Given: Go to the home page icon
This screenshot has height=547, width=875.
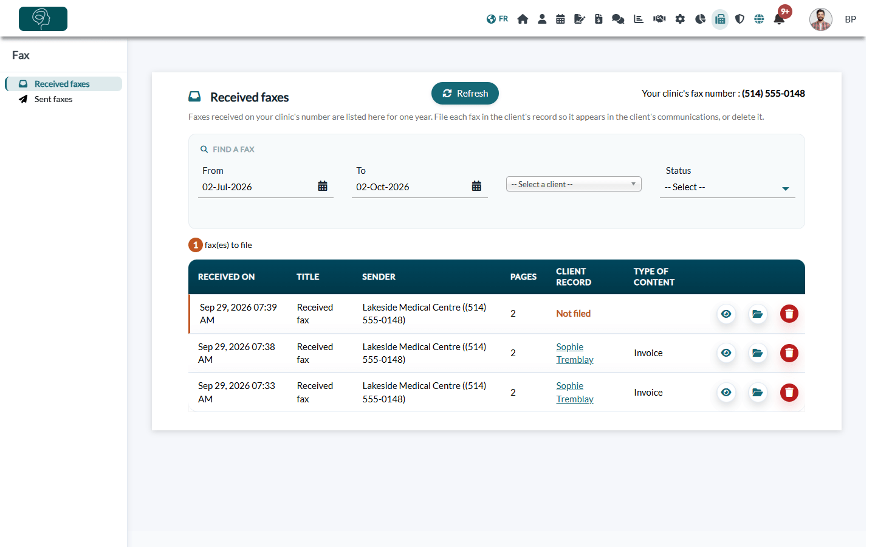Looking at the screenshot, I should [523, 19].
